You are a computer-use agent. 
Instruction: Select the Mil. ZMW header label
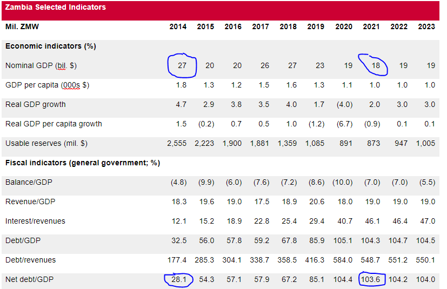click(22, 26)
